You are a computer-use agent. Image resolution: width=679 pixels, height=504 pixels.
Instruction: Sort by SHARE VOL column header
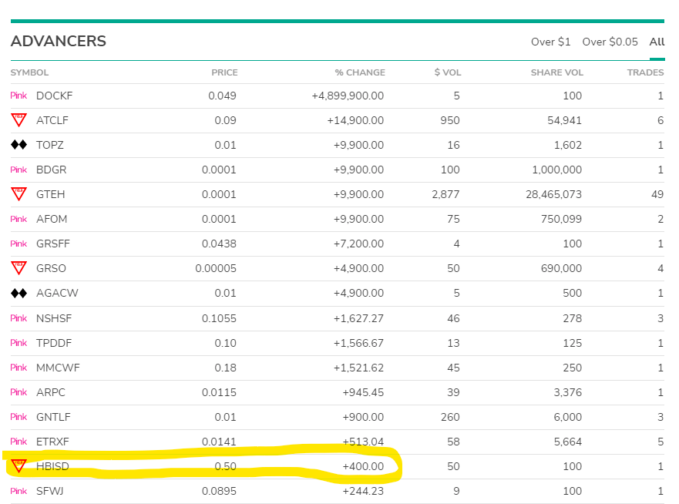click(x=556, y=72)
